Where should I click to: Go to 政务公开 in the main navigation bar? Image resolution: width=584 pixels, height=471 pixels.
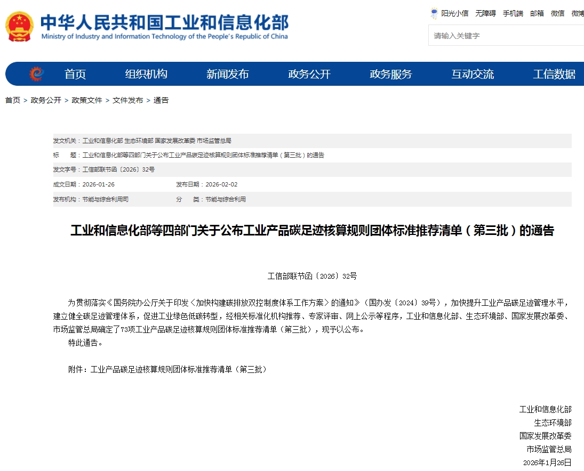(x=309, y=74)
